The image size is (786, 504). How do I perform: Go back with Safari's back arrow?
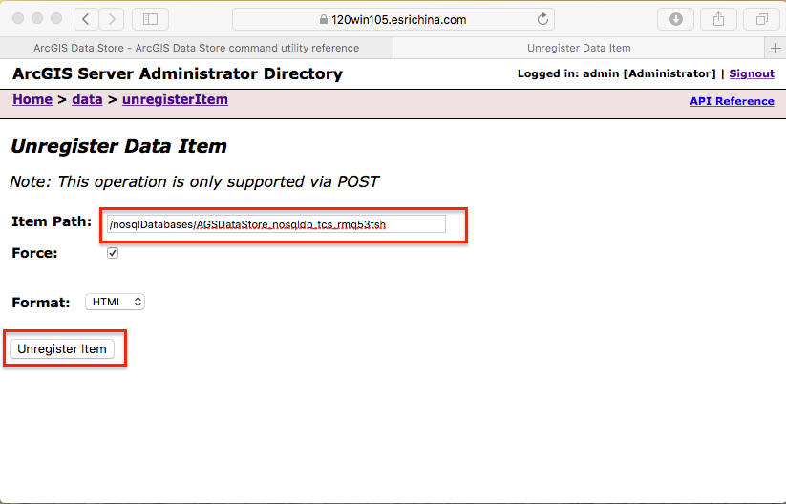coord(86,19)
